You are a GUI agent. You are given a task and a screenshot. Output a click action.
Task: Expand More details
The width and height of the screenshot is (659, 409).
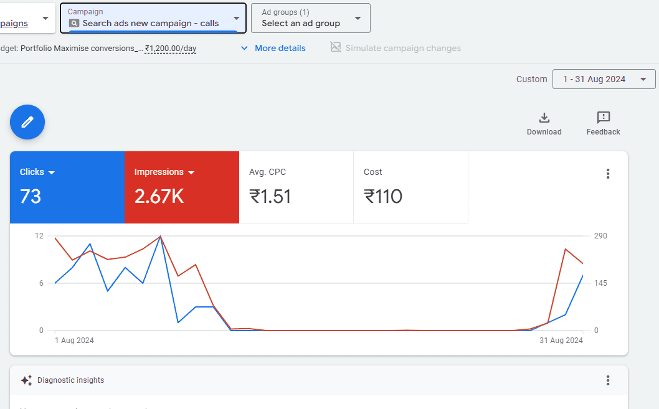[x=273, y=48]
